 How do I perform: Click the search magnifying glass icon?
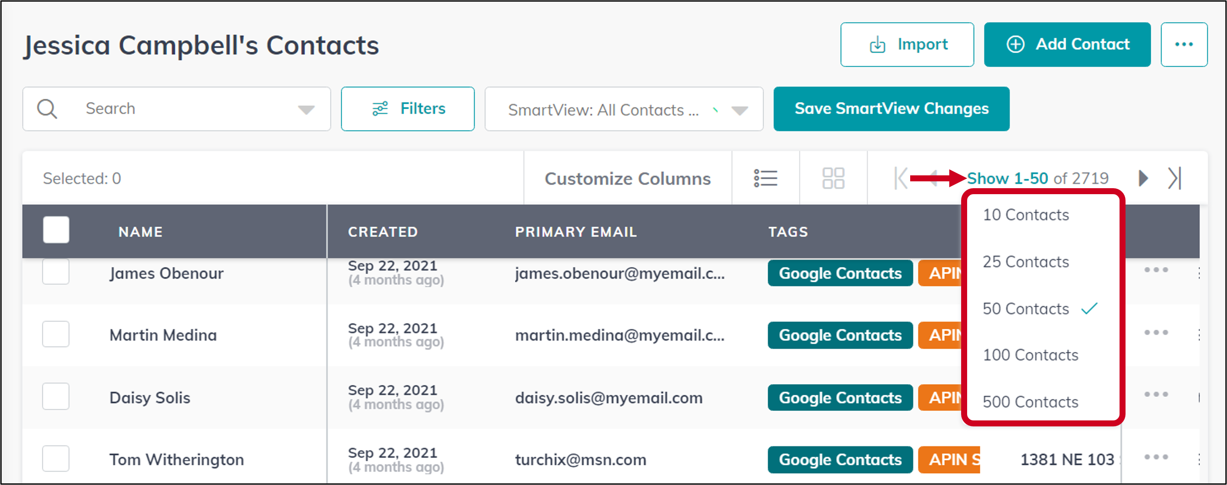(47, 109)
